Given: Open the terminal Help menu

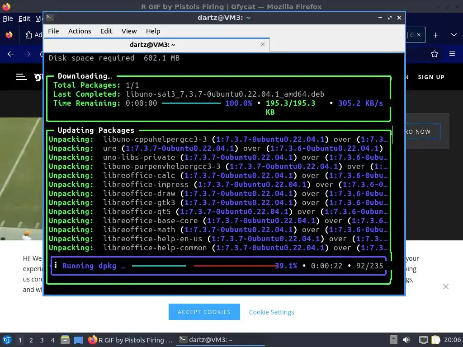Looking at the screenshot, I should click(153, 31).
